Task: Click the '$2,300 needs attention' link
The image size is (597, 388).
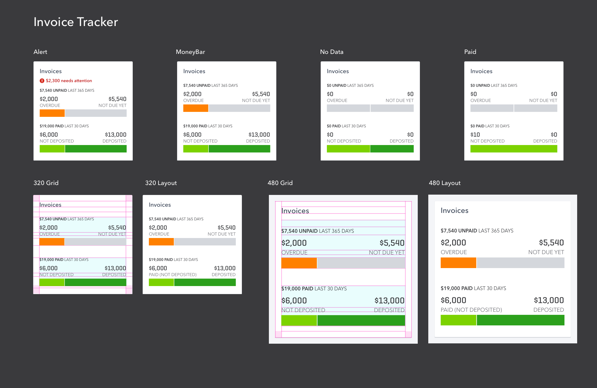Action: pos(69,81)
